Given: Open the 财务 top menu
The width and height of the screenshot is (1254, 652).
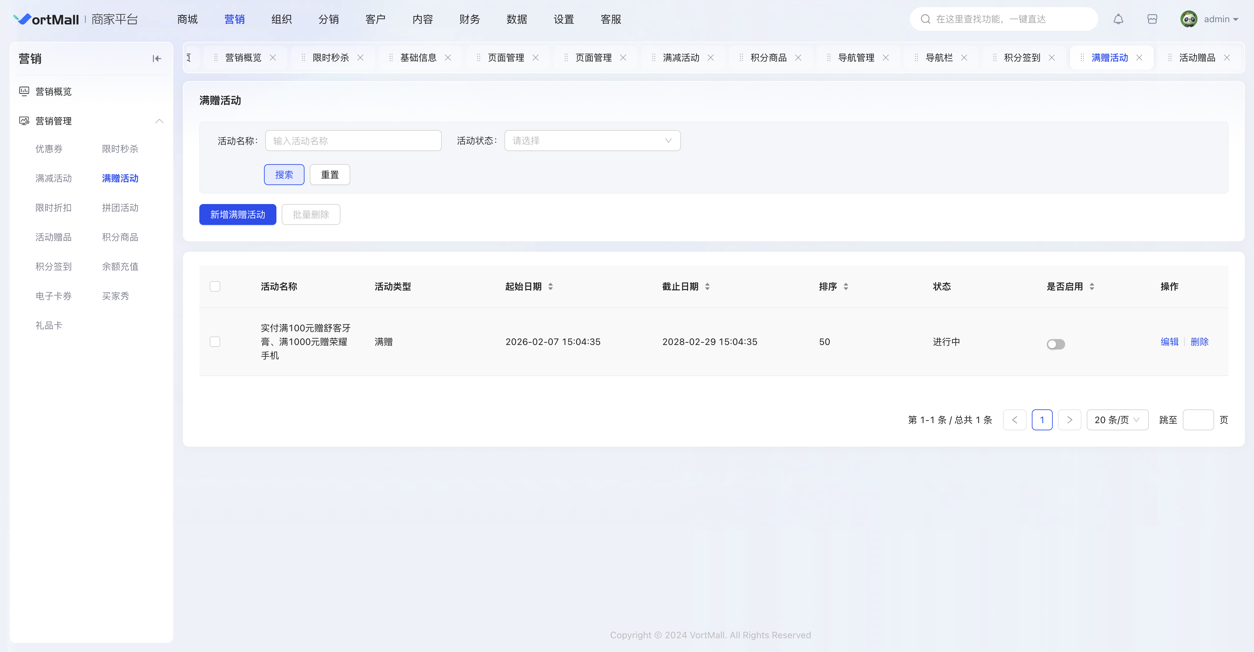Looking at the screenshot, I should tap(469, 20).
